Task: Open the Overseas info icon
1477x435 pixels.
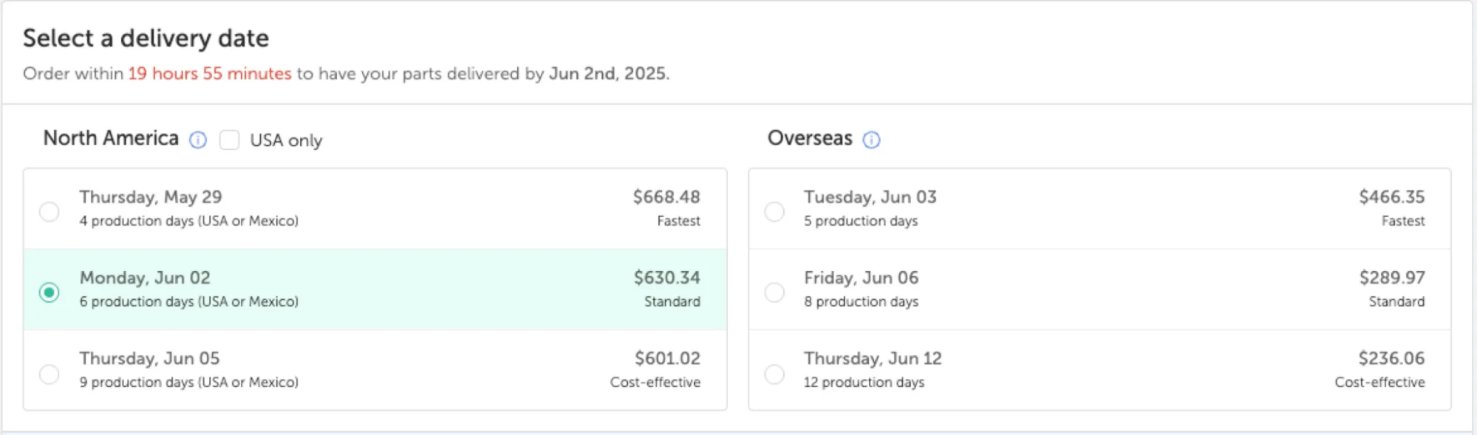Action: (x=872, y=140)
